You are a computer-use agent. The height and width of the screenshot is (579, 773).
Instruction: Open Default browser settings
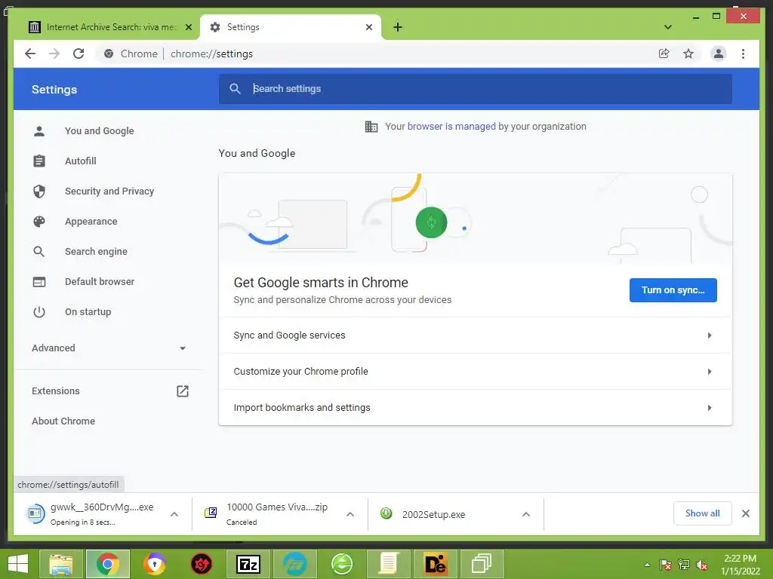[100, 282]
